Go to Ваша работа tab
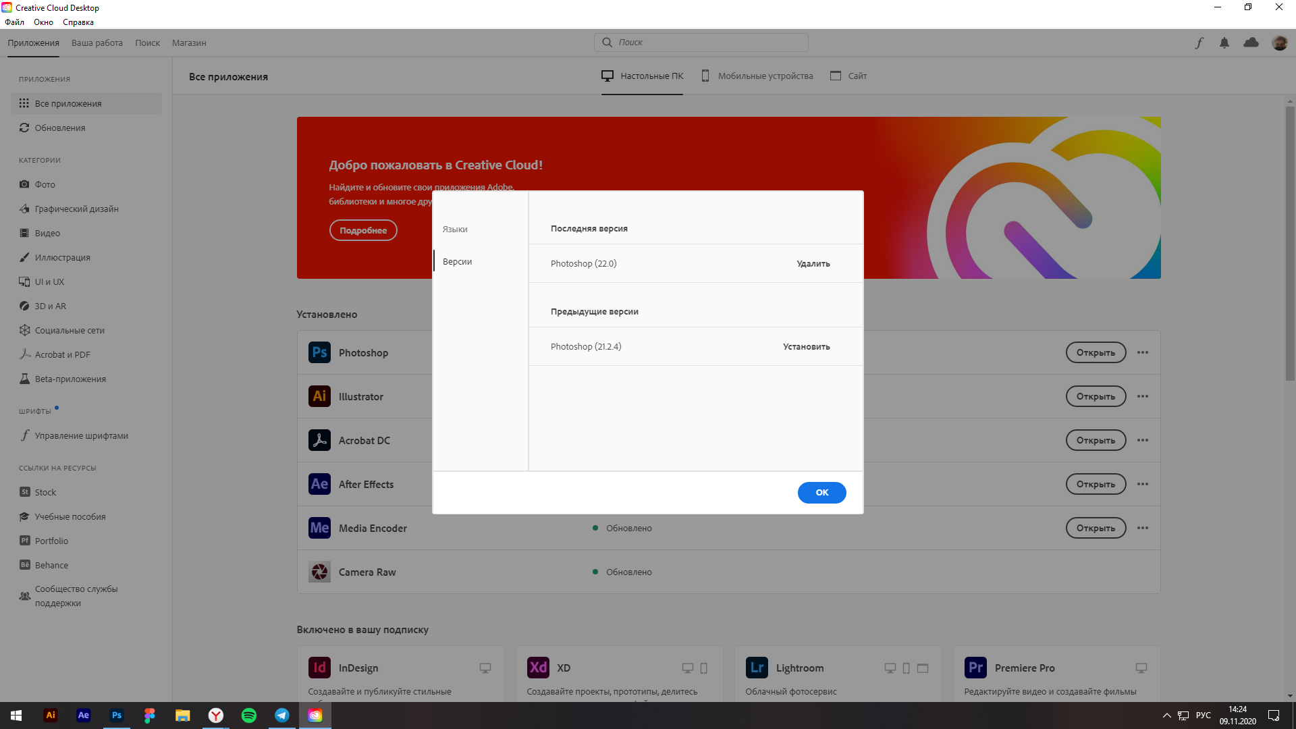The width and height of the screenshot is (1296, 729). [97, 43]
